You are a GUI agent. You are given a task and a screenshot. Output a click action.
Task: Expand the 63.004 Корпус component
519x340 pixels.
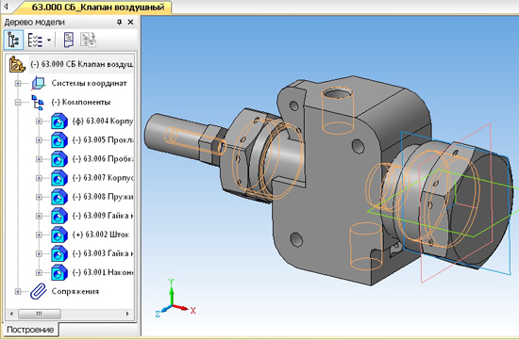pyautogui.click(x=39, y=121)
